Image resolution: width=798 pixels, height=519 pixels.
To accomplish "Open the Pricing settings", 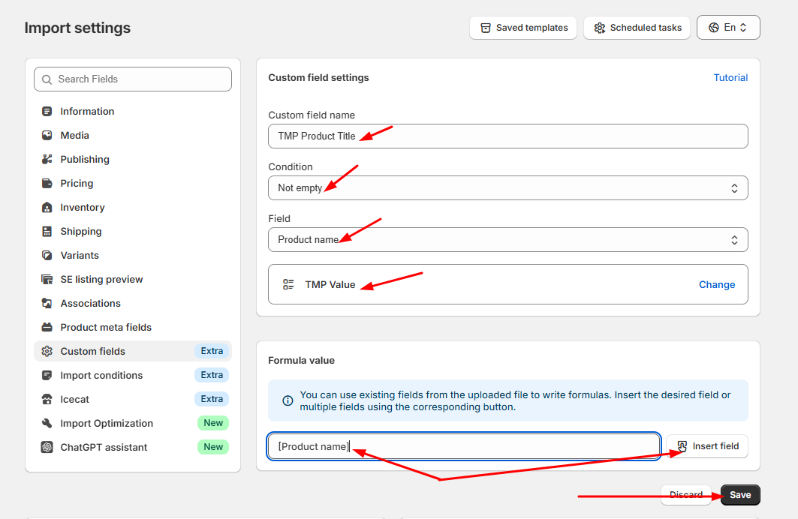I will point(133,183).
